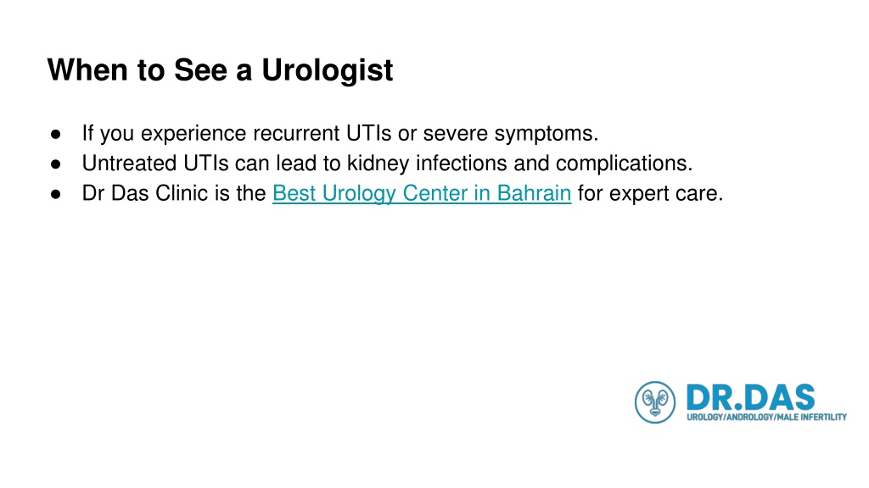869x488 pixels.
Task: Click the 'Dr Das Clinic is the' text
Action: 174,193
